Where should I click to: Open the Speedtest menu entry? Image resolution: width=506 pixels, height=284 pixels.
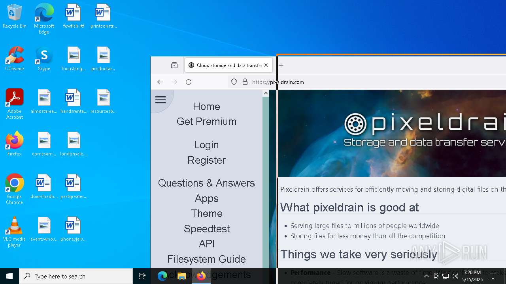click(206, 229)
